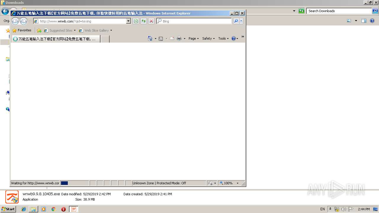Image resolution: width=379 pixels, height=213 pixels.
Task: Open the recent pages dropdown next to Forward
Action: (x=30, y=21)
